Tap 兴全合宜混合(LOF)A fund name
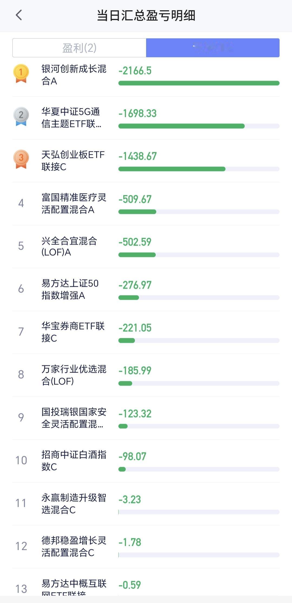Screen dimensions: 292x603 pos(69,246)
